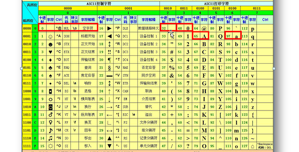This screenshot has width=299, height=152.
Task: Click the # character beside 35
Action: point(172,52)
